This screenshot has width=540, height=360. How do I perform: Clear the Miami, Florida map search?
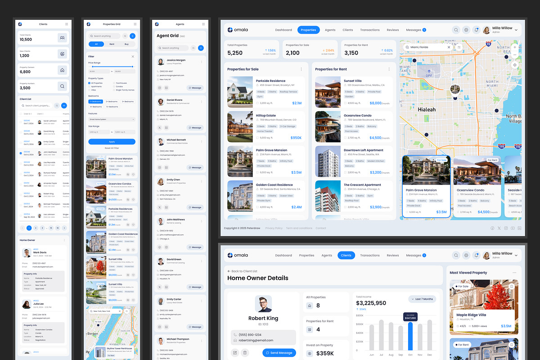(448, 47)
